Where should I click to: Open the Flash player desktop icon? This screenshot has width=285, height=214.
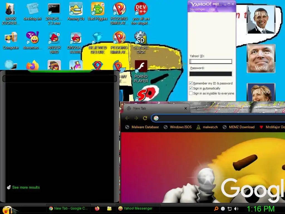pos(141,71)
